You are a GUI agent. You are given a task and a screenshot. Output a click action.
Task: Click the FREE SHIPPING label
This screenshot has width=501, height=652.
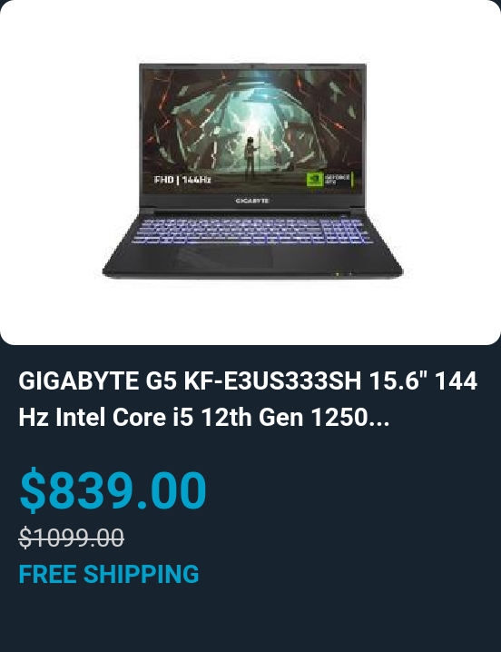(x=109, y=574)
